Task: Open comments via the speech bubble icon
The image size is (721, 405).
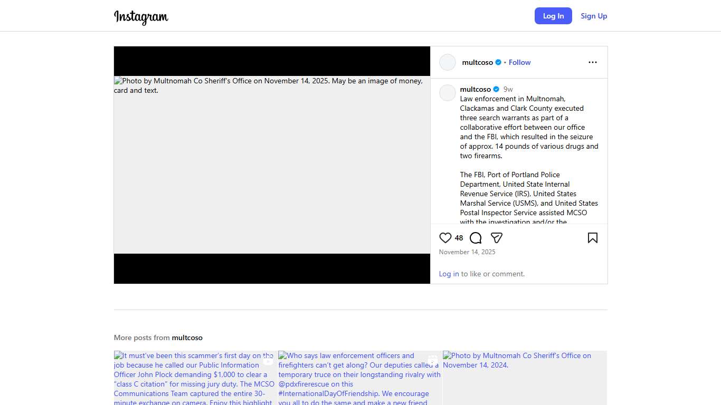Action: tap(476, 238)
